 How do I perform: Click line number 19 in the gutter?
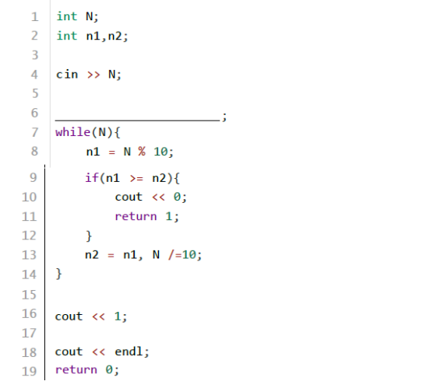(x=29, y=372)
